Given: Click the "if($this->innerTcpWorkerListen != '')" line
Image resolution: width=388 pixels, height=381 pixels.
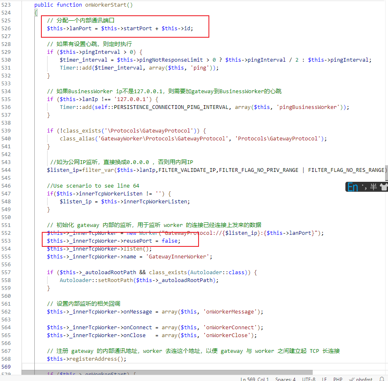Looking at the screenshot, I should pos(109,194).
